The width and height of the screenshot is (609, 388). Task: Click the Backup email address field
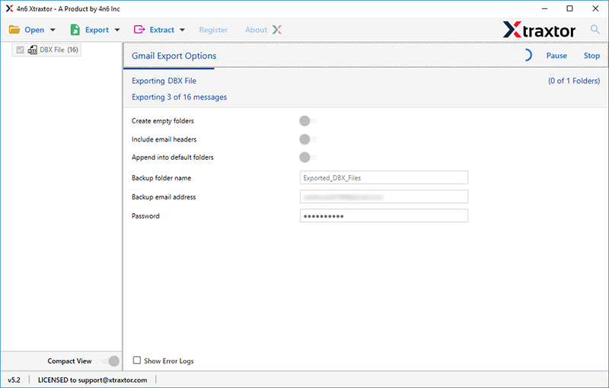tap(384, 197)
